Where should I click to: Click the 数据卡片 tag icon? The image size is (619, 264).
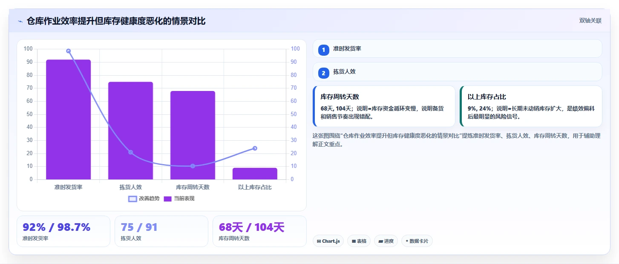click(x=407, y=241)
